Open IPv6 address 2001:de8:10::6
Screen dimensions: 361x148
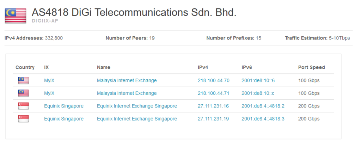(258, 81)
